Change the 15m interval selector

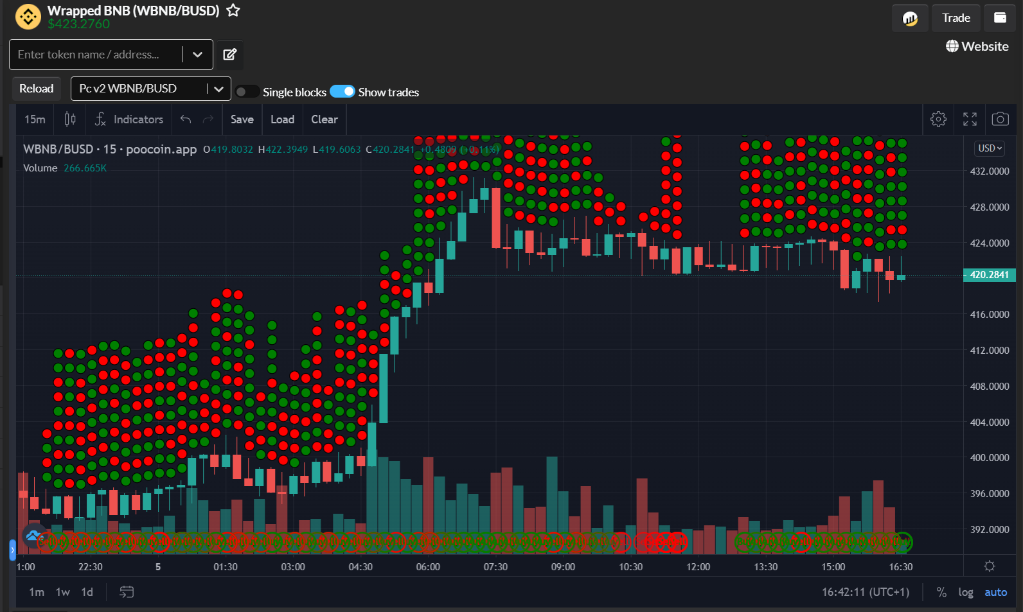click(x=35, y=119)
